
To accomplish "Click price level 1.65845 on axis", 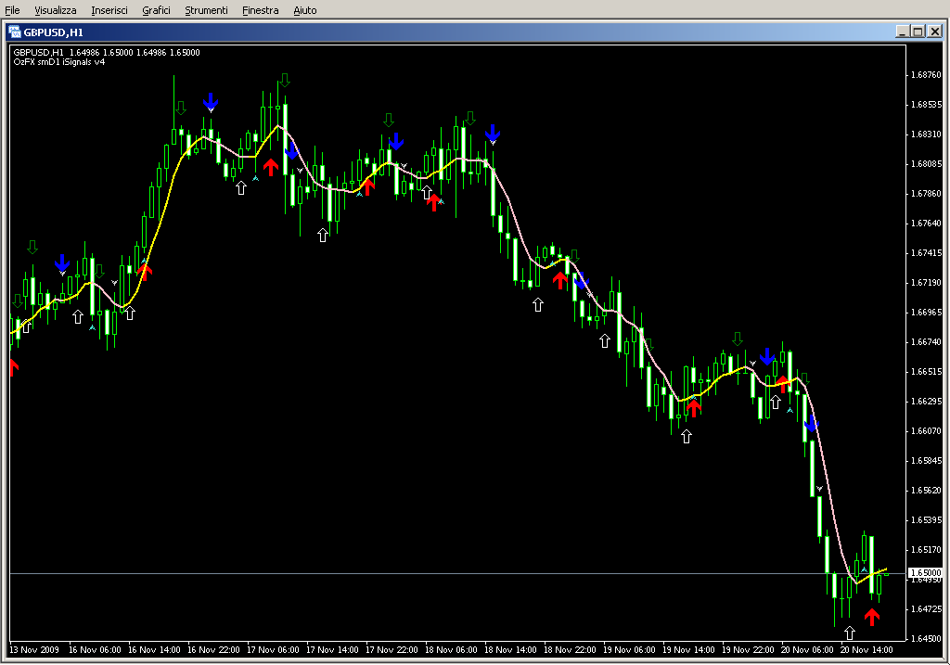I will (x=926, y=461).
